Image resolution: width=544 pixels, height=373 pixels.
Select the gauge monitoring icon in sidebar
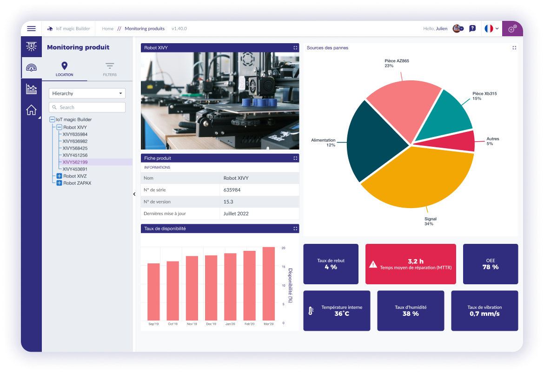(x=31, y=68)
